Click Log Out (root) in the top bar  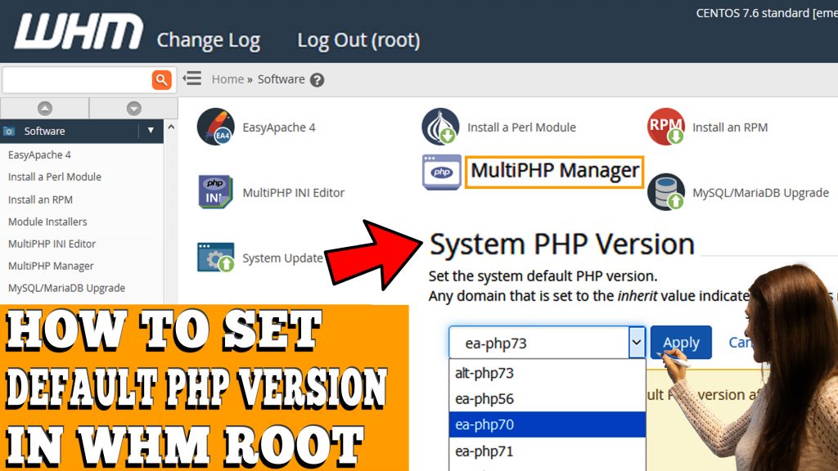pyautogui.click(x=358, y=39)
